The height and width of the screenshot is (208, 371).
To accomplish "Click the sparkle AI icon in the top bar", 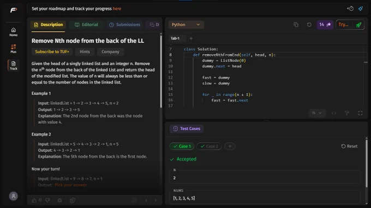I will point(361,9).
